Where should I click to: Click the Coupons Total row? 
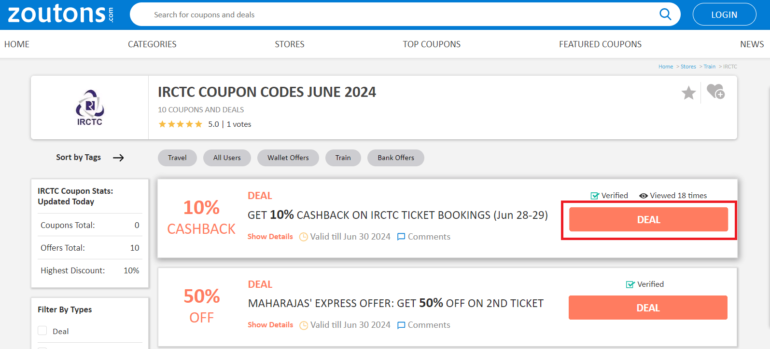[x=90, y=225]
